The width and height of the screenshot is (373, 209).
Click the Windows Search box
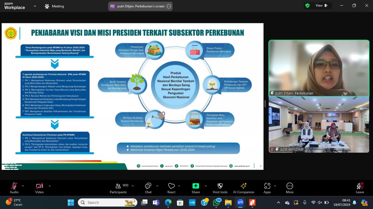click(107, 202)
